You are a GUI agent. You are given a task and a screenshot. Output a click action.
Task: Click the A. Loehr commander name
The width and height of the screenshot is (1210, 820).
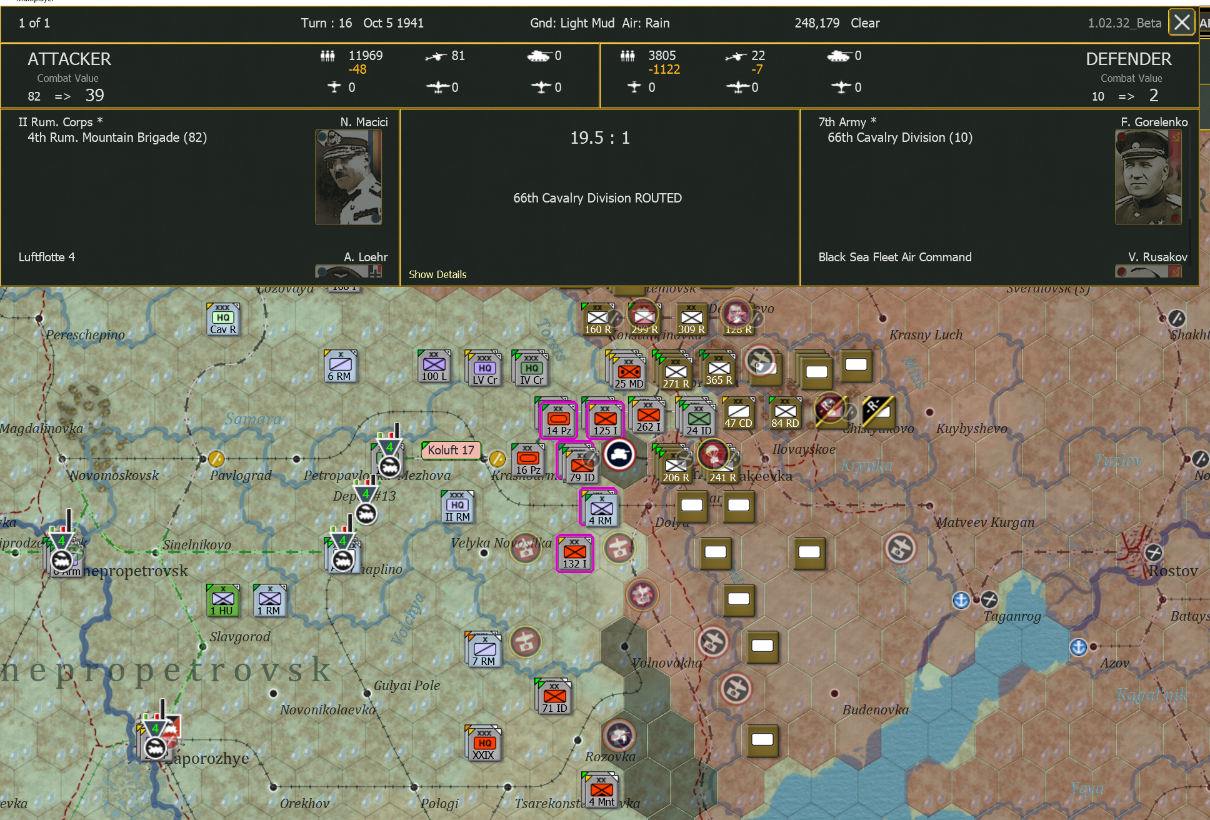366,257
